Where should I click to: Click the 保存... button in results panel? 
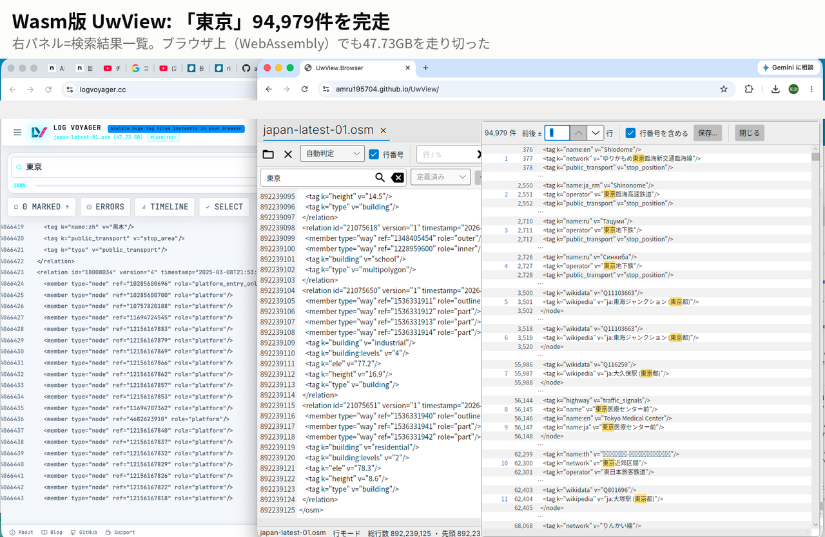708,133
